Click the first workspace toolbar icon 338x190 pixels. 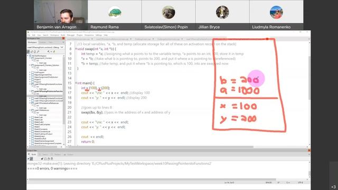tap(28, 52)
